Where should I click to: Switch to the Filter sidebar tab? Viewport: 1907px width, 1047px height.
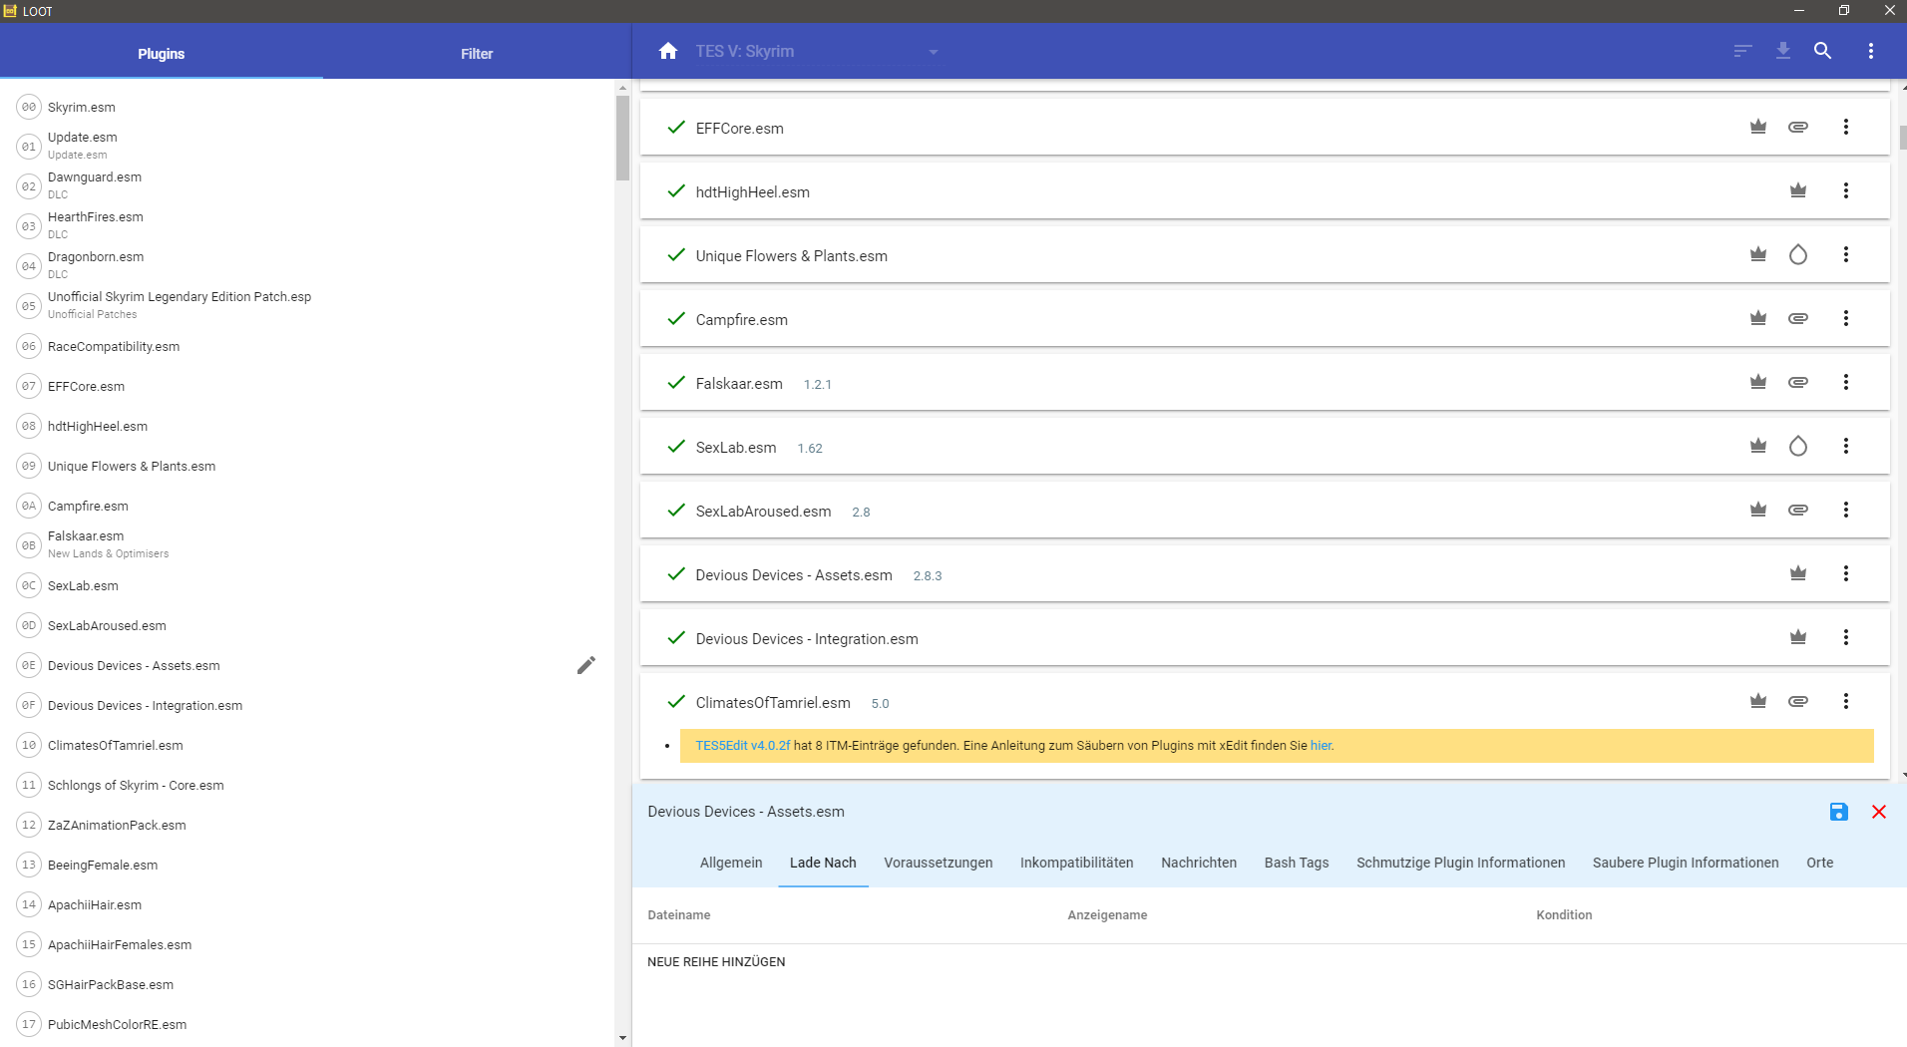pos(477,54)
